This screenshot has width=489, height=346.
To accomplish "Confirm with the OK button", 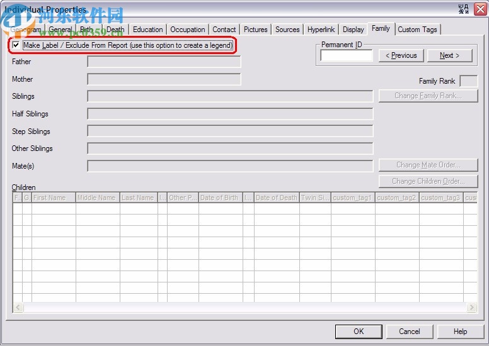I will pos(359,332).
